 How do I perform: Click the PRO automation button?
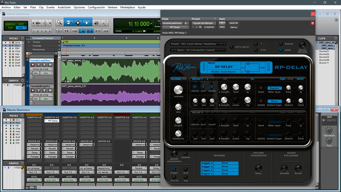coord(222,27)
